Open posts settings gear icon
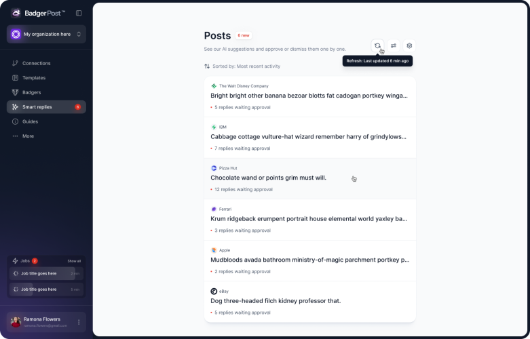 click(x=409, y=45)
